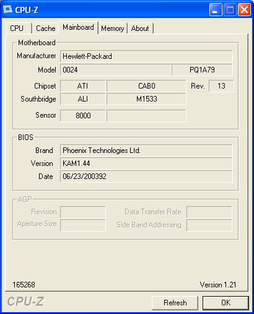Click the BIOS version KAM1.44 field
The image size is (254, 314).
(x=146, y=164)
